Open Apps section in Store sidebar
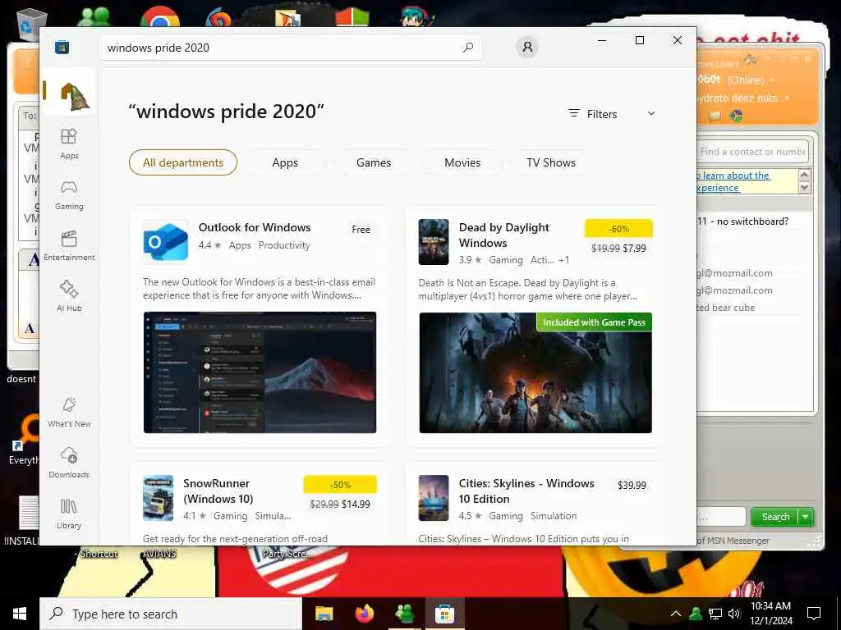This screenshot has width=841, height=630. [69, 144]
